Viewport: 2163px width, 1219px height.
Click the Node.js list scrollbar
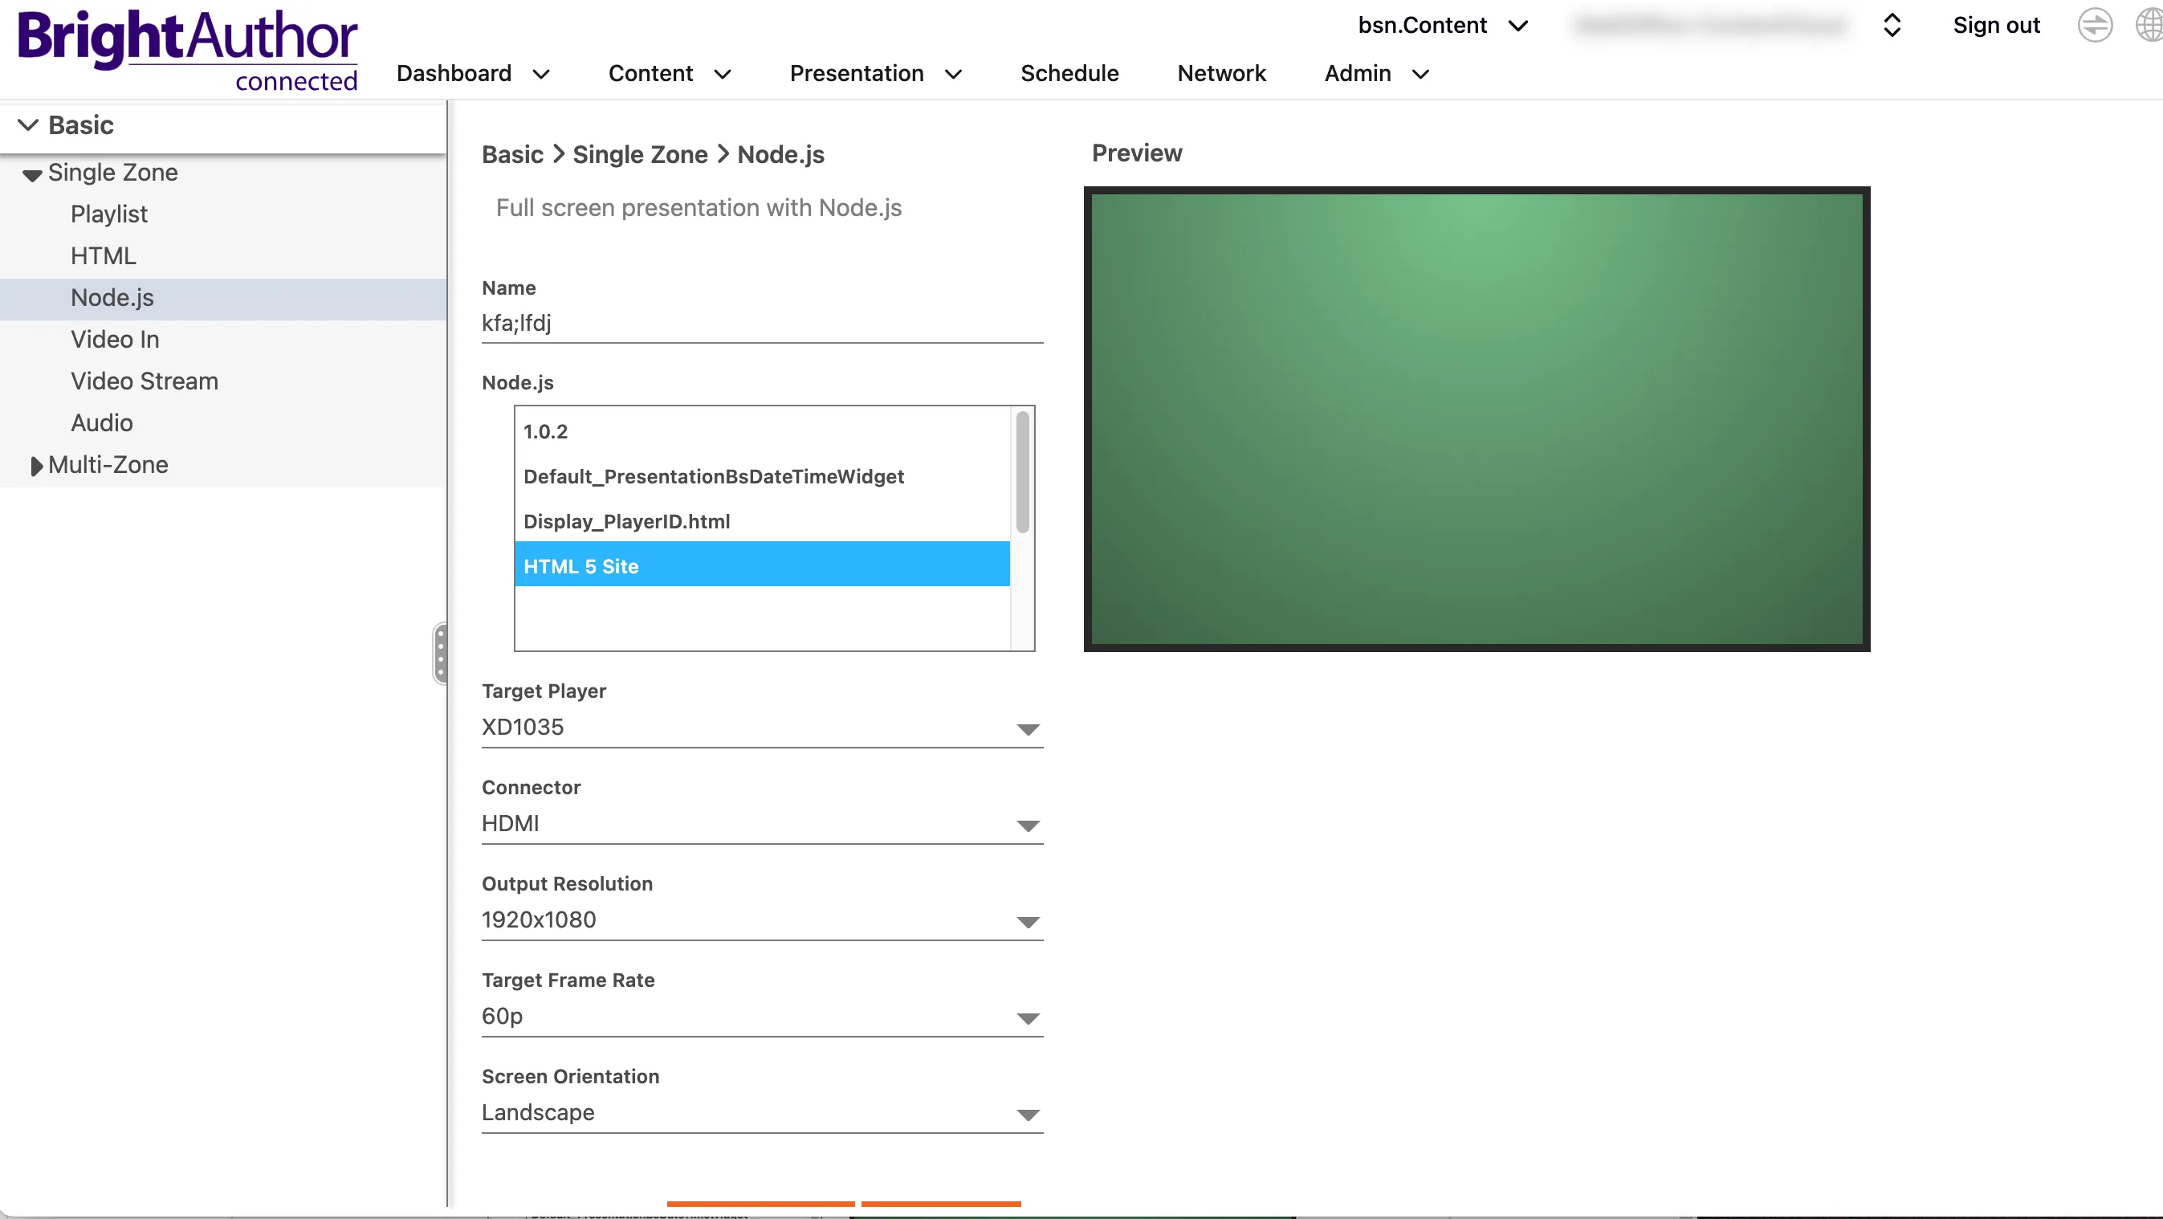tap(1022, 472)
